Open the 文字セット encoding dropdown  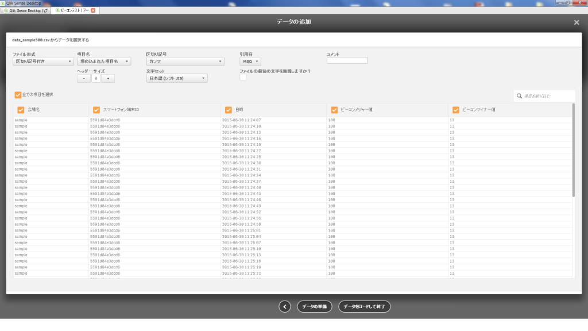click(x=177, y=78)
